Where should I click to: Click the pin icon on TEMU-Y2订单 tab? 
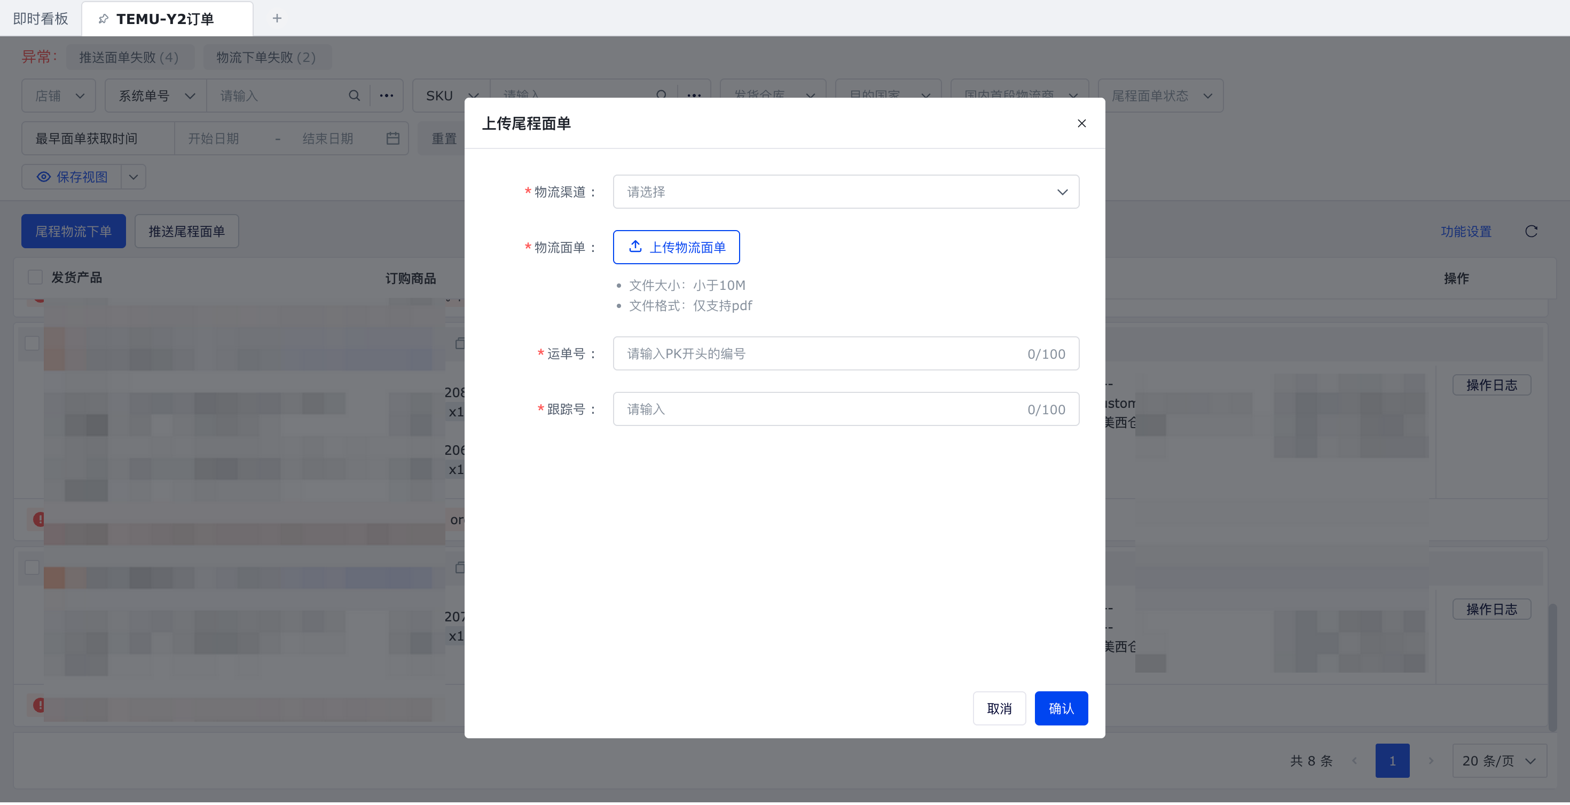pos(104,19)
